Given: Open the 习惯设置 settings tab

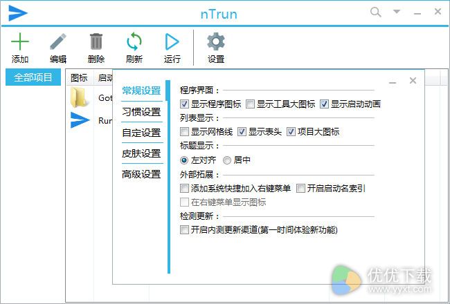Looking at the screenshot, I should [141, 112].
